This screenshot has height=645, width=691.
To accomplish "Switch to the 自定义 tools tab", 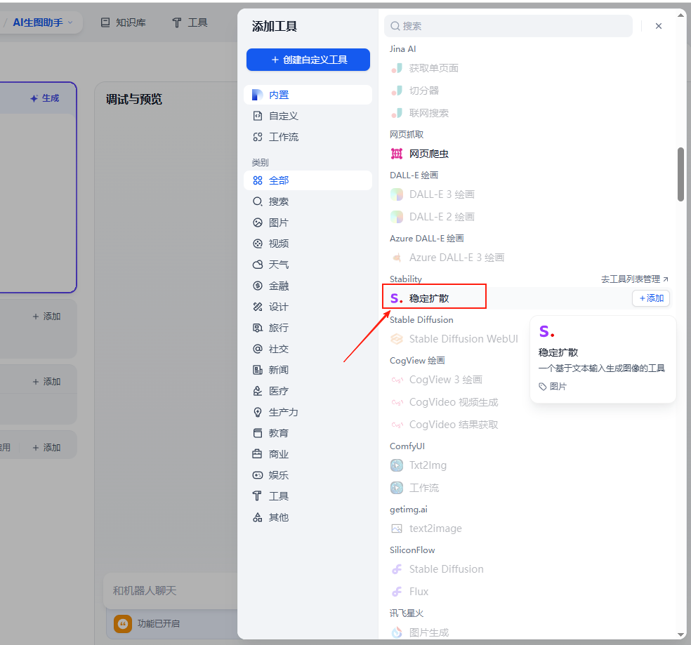I will pyautogui.click(x=284, y=116).
